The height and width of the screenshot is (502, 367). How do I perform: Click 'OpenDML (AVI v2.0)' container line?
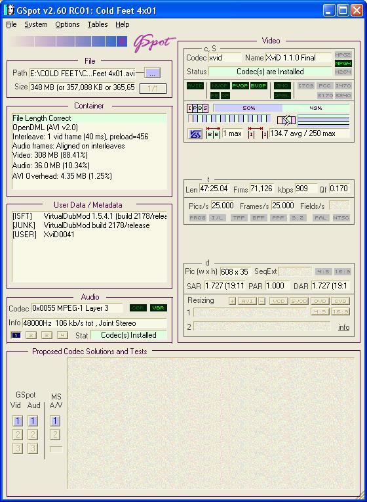pos(45,127)
